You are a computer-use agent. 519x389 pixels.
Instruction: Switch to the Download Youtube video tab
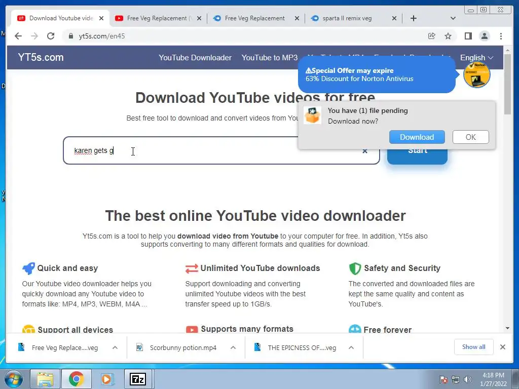click(61, 18)
